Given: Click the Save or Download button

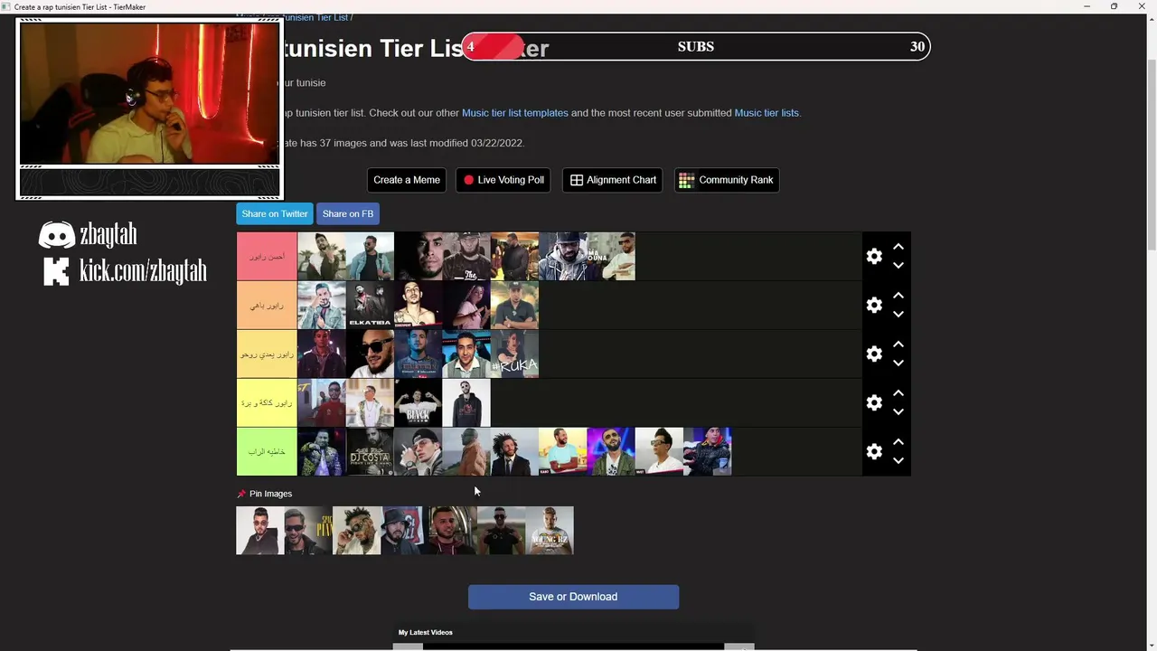Looking at the screenshot, I should click(573, 597).
